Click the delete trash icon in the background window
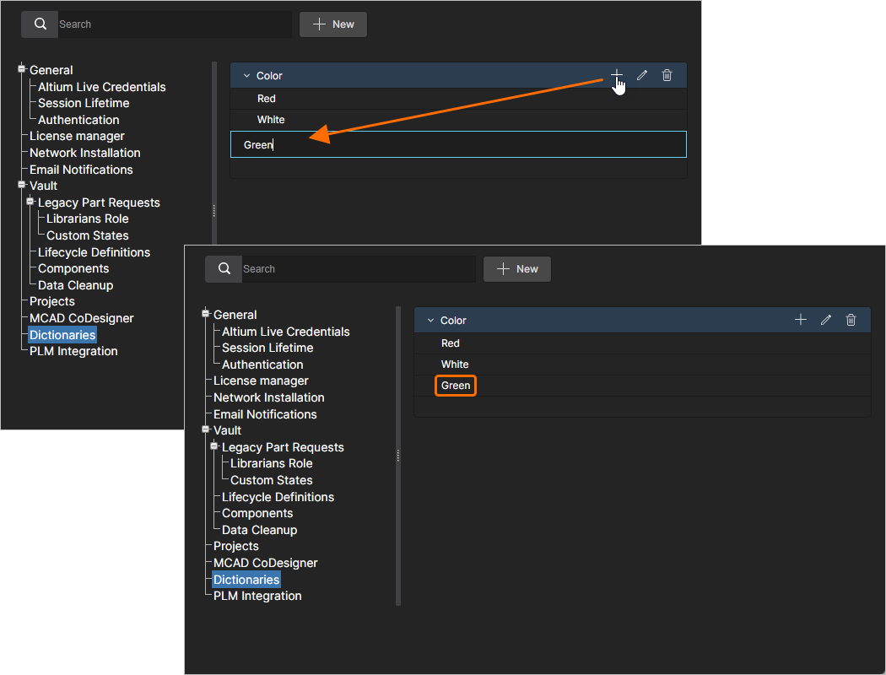Viewport: 886px width, 675px height. tap(667, 75)
